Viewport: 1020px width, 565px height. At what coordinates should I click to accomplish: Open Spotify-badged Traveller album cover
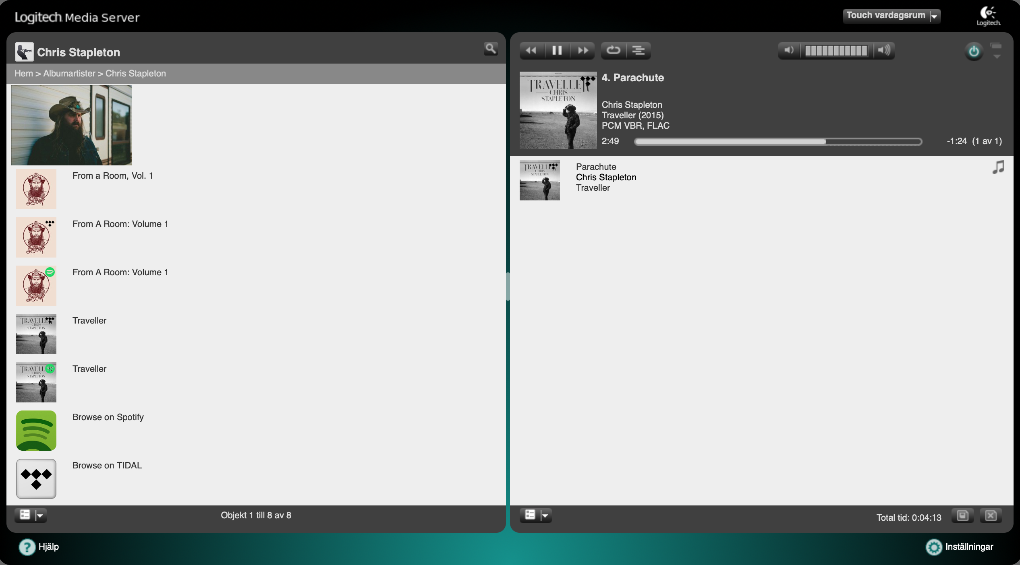pos(36,382)
